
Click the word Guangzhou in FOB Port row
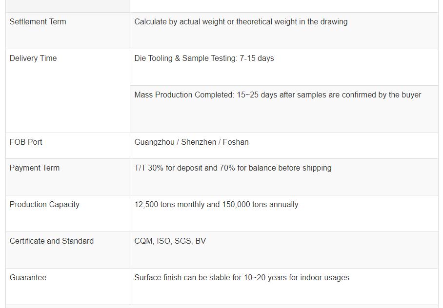coord(156,142)
